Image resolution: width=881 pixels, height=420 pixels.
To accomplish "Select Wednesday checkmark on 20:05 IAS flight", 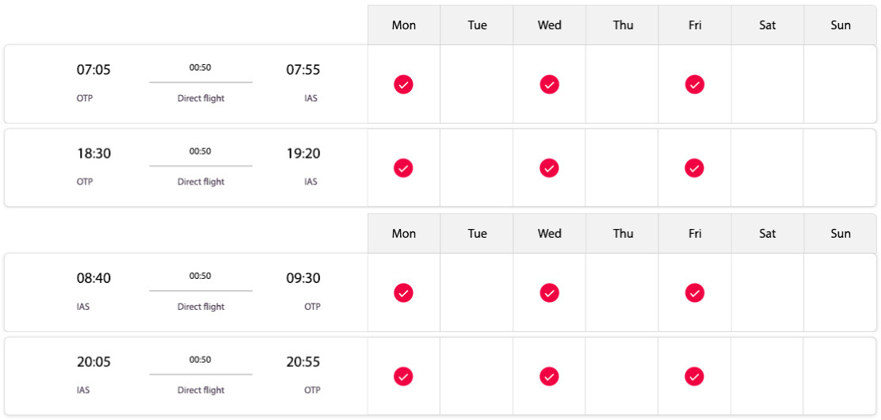I will tap(550, 376).
